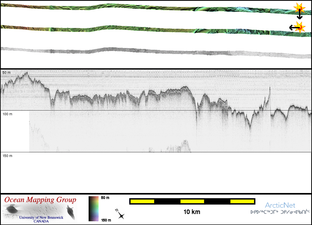Image resolution: width=312 pixels, height=225 pixels.
Task: Click the 50 m legend label by color scale
Action: pyautogui.click(x=105, y=198)
